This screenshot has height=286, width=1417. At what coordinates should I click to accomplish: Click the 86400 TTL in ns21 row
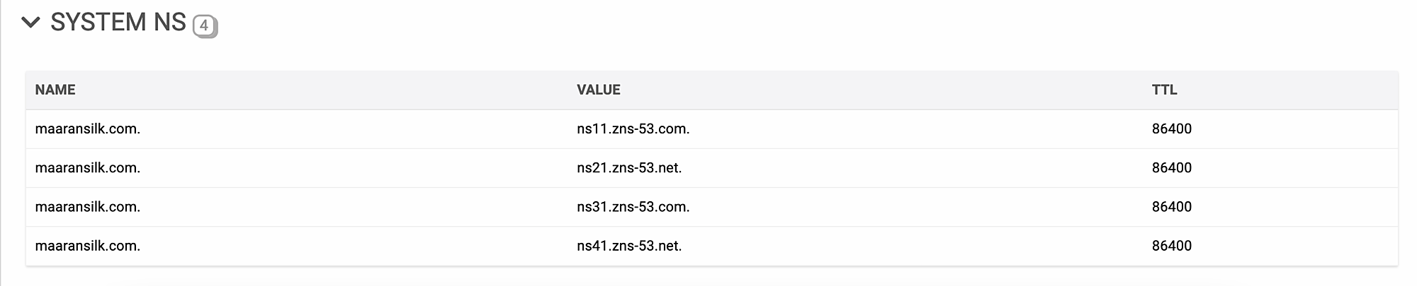pyautogui.click(x=1172, y=167)
